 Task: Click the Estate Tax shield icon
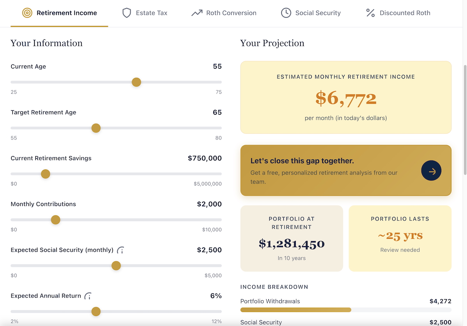coord(126,13)
